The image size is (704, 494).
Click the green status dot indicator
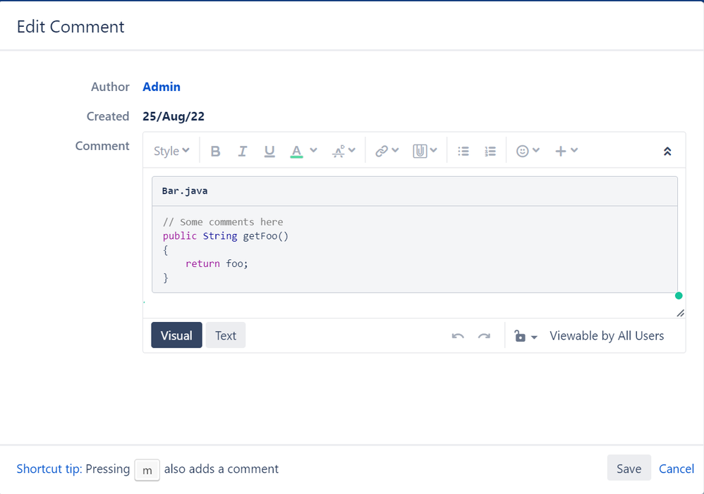point(679,296)
